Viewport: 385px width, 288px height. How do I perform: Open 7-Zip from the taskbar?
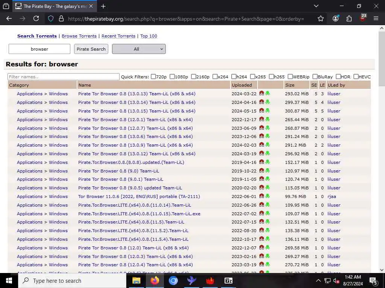(x=228, y=280)
